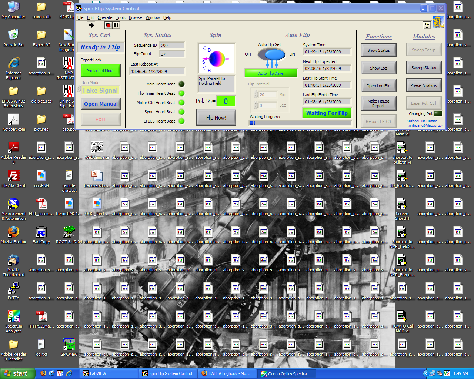Click the Make HaLog Report button
This screenshot has width=474, height=379.
point(378,104)
